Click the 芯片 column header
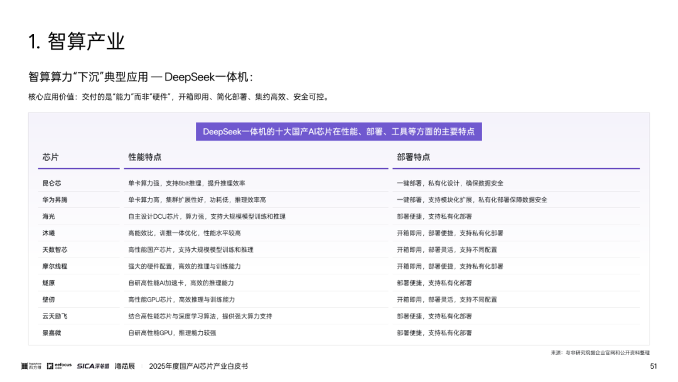 point(50,157)
